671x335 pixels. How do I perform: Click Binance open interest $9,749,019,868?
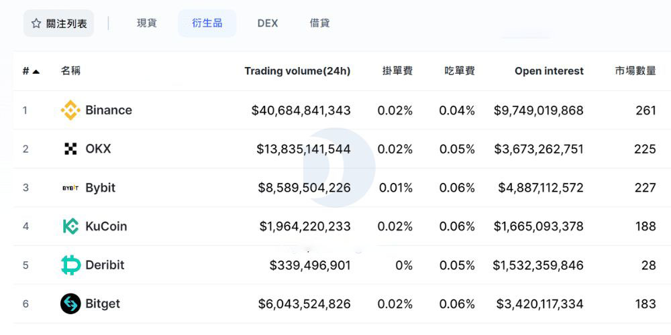click(539, 111)
